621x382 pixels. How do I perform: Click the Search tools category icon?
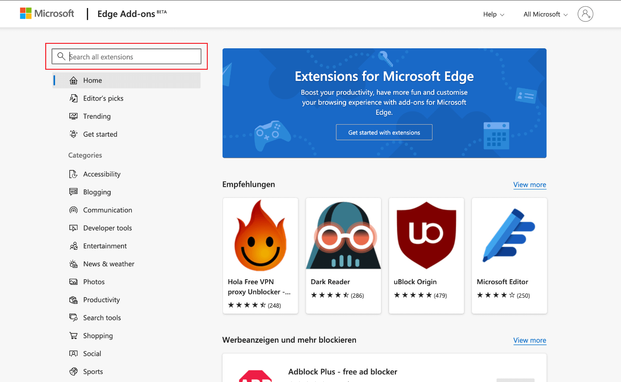(73, 318)
